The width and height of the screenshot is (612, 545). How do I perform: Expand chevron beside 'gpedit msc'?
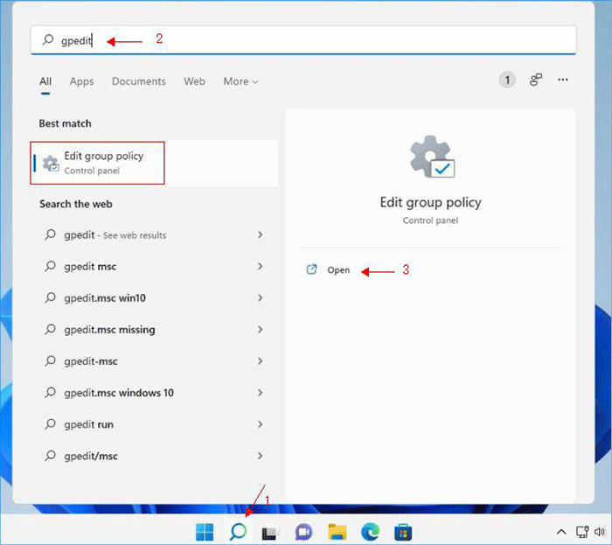[260, 266]
